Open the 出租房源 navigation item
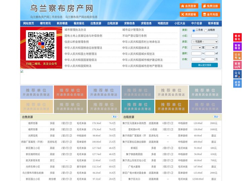 [x=113, y=23]
